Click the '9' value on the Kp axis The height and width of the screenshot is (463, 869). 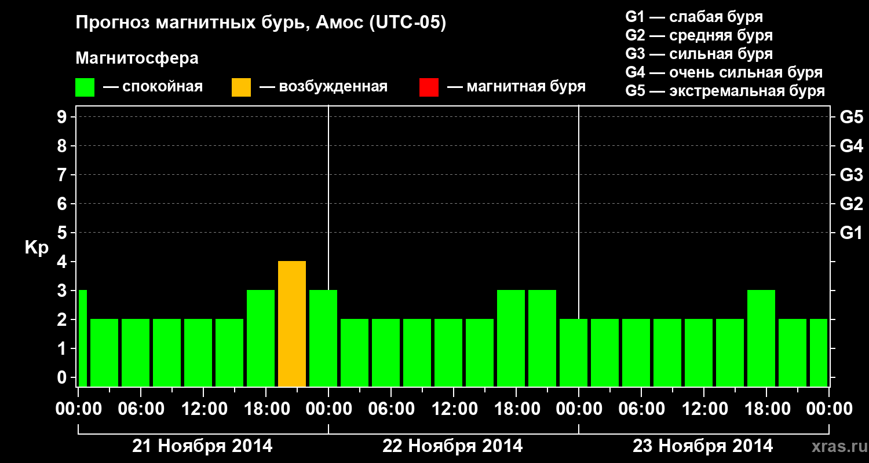[x=63, y=117]
